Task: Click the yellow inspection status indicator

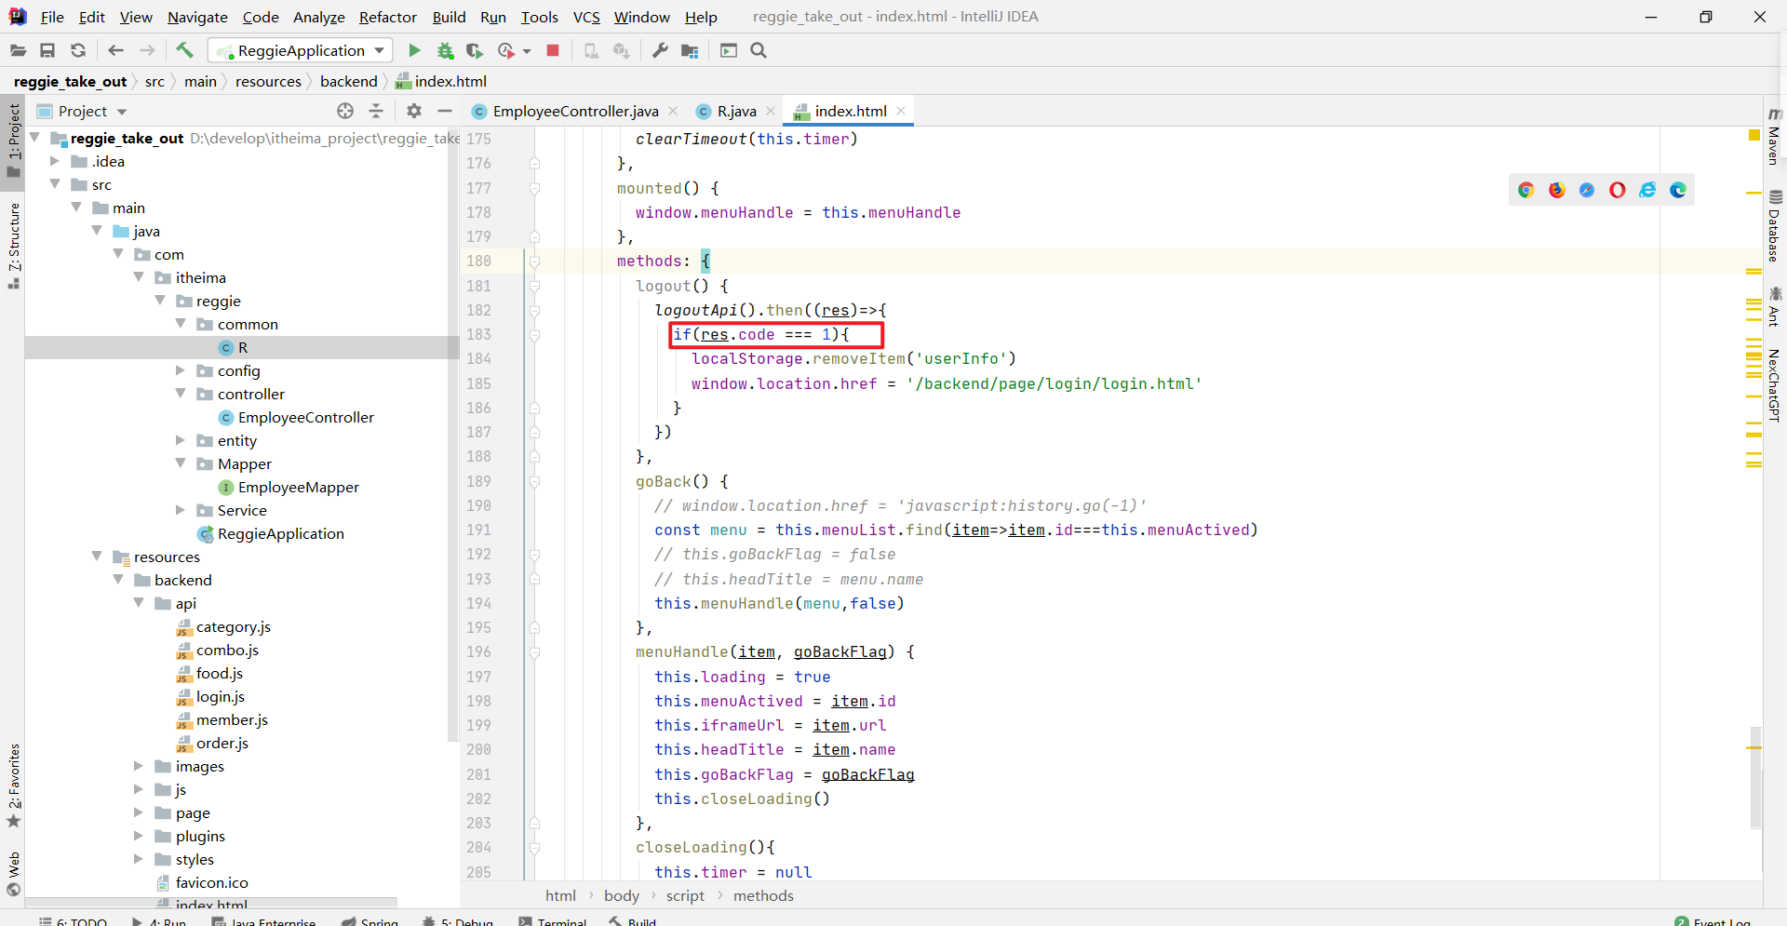Action: click(1754, 136)
